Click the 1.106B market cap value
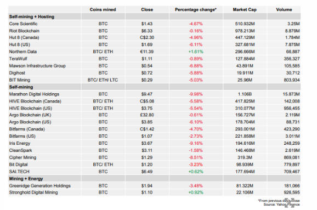The image size is (317, 210). pos(245,94)
